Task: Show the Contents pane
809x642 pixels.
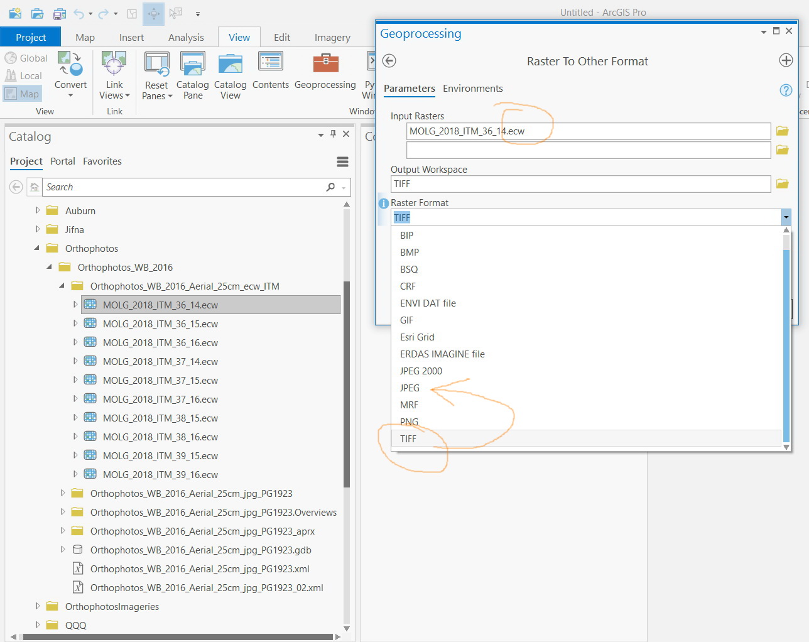Action: [271, 70]
